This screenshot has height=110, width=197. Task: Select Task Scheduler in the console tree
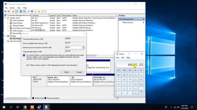coord(18,20)
